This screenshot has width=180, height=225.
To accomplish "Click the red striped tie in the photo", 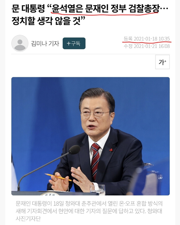I will (x=95, y=160).
